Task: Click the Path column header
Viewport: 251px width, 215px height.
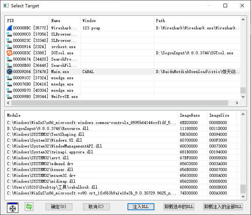Action: tap(197, 21)
